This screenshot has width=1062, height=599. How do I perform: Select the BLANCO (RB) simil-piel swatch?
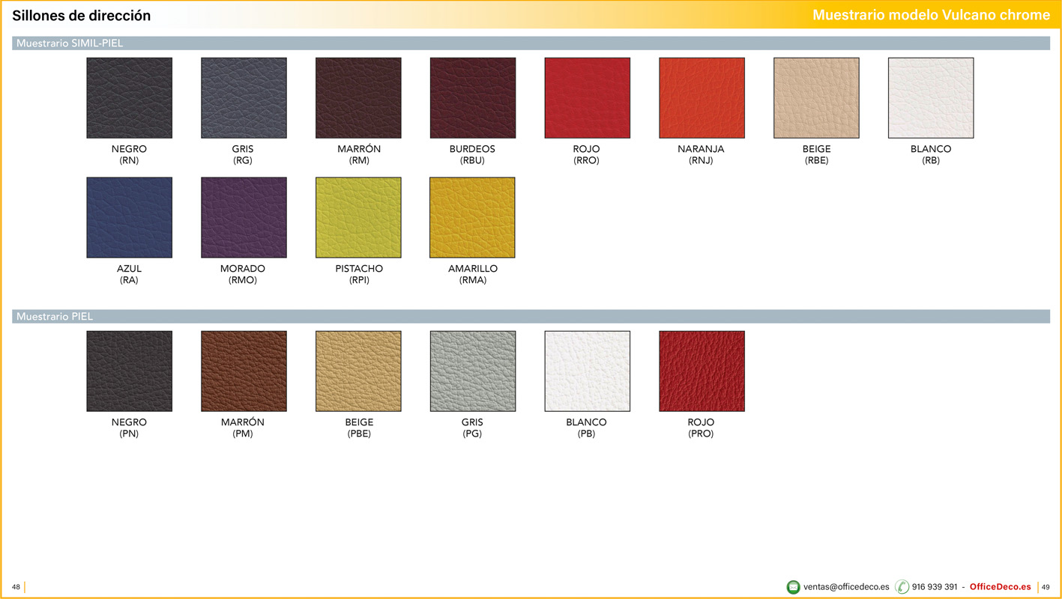(x=931, y=98)
